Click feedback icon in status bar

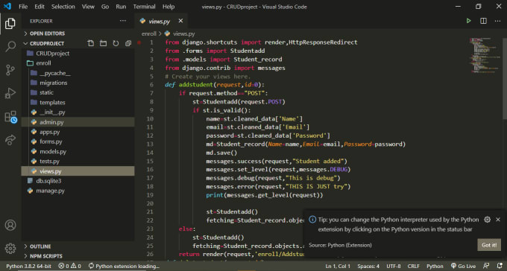[486, 266]
